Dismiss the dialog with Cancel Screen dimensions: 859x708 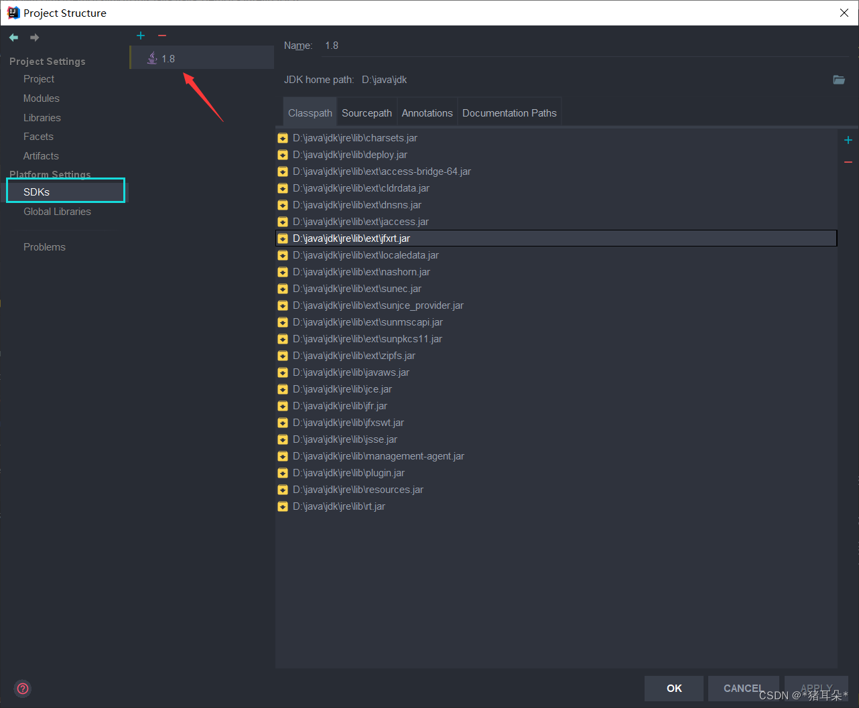[743, 688]
